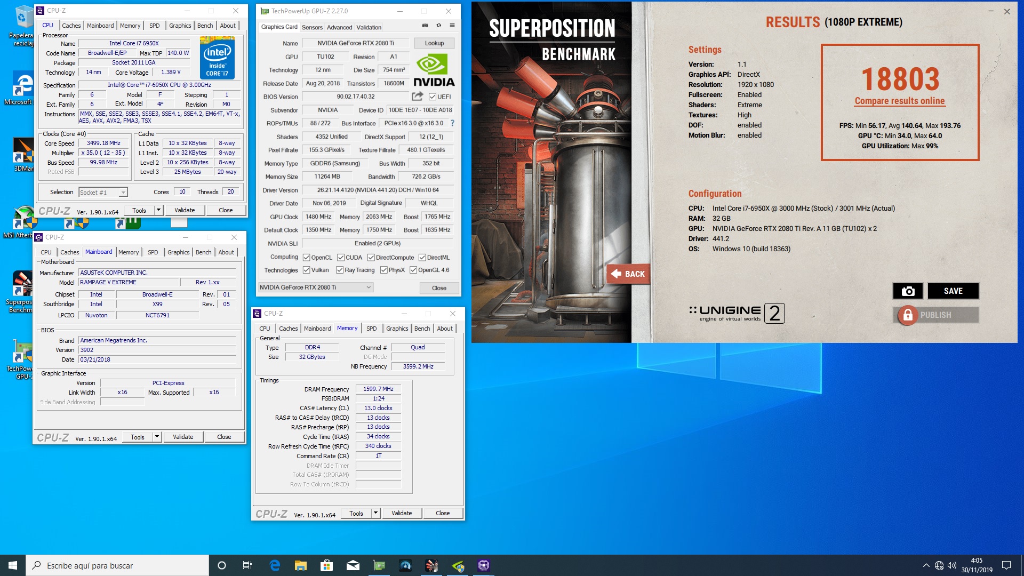Open the GPU selection dropdown in GPU-Z
The width and height of the screenshot is (1024, 576).
316,287
